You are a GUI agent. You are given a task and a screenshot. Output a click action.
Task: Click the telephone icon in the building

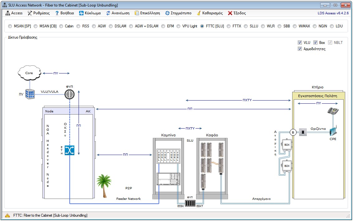333,111
